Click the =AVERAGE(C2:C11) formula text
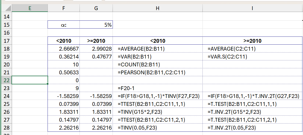The width and height of the screenshot is (303, 135). tap(231, 49)
